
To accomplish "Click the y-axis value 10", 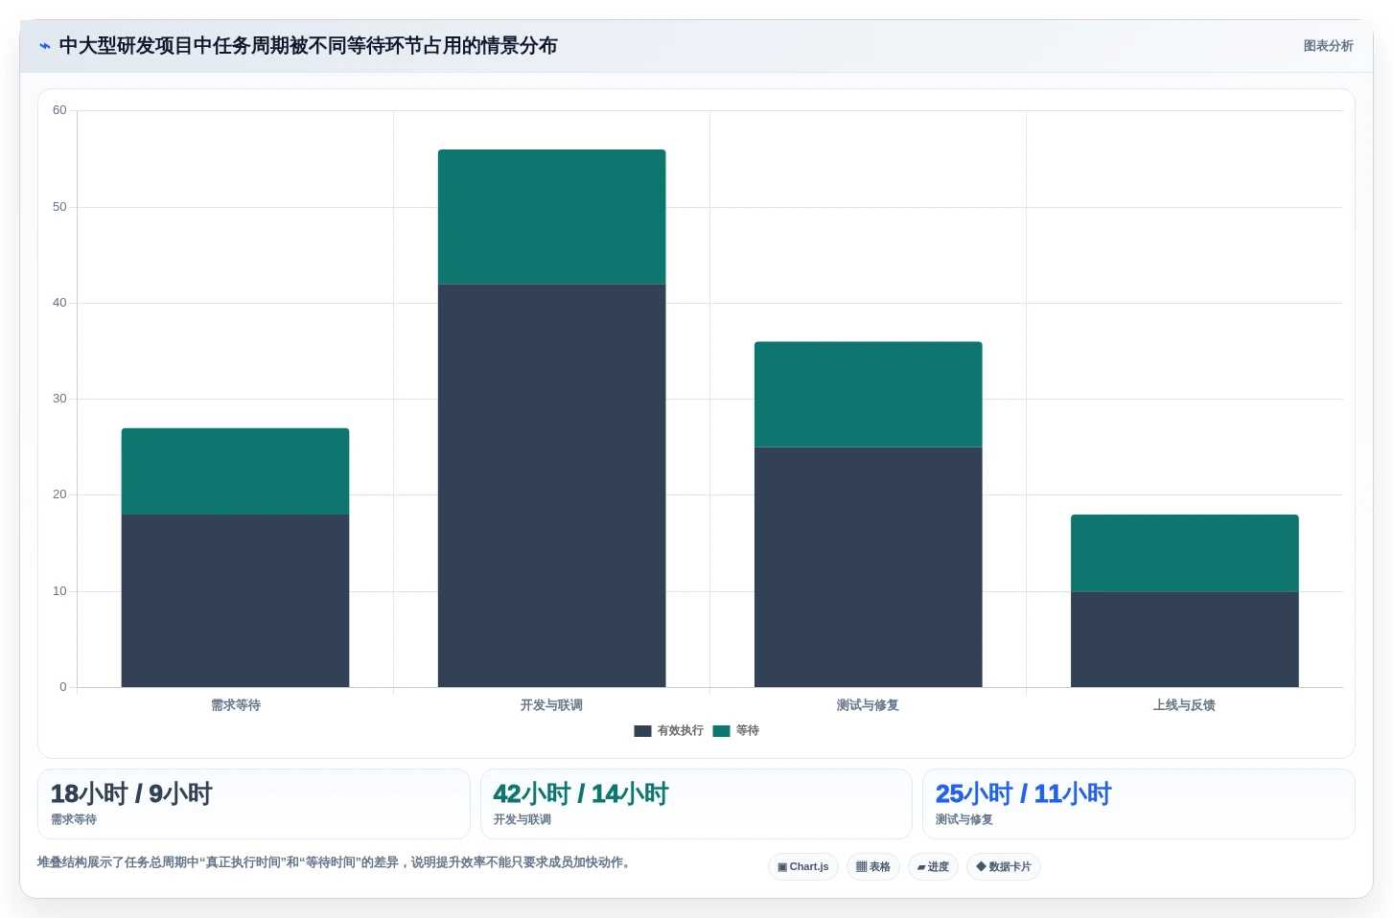I will tap(59, 591).
